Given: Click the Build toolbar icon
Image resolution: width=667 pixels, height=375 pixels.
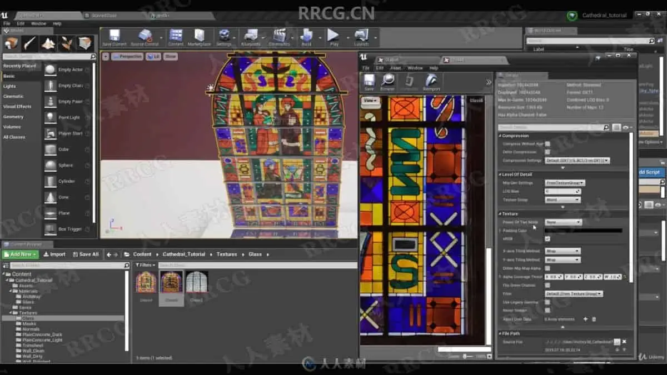Looking at the screenshot, I should (x=306, y=37).
